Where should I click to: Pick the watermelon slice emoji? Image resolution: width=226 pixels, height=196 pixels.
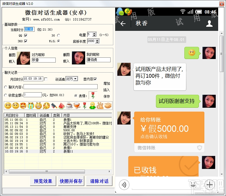(x=62, y=106)
